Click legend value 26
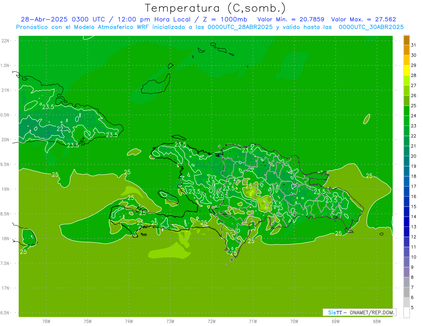 (x=413, y=95)
